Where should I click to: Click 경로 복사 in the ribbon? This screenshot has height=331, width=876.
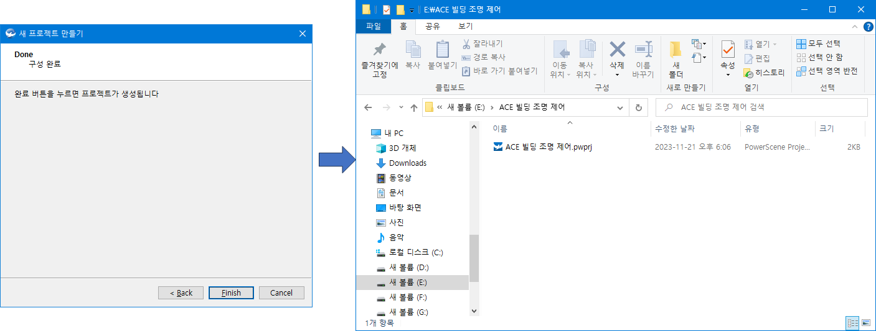[x=483, y=57]
